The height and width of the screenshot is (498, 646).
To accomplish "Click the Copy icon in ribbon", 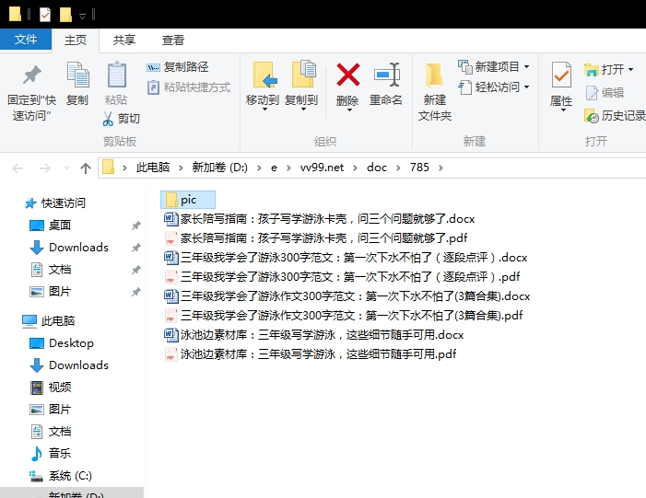I will [x=77, y=84].
